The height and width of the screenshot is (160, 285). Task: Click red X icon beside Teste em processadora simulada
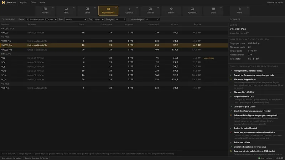231,132
